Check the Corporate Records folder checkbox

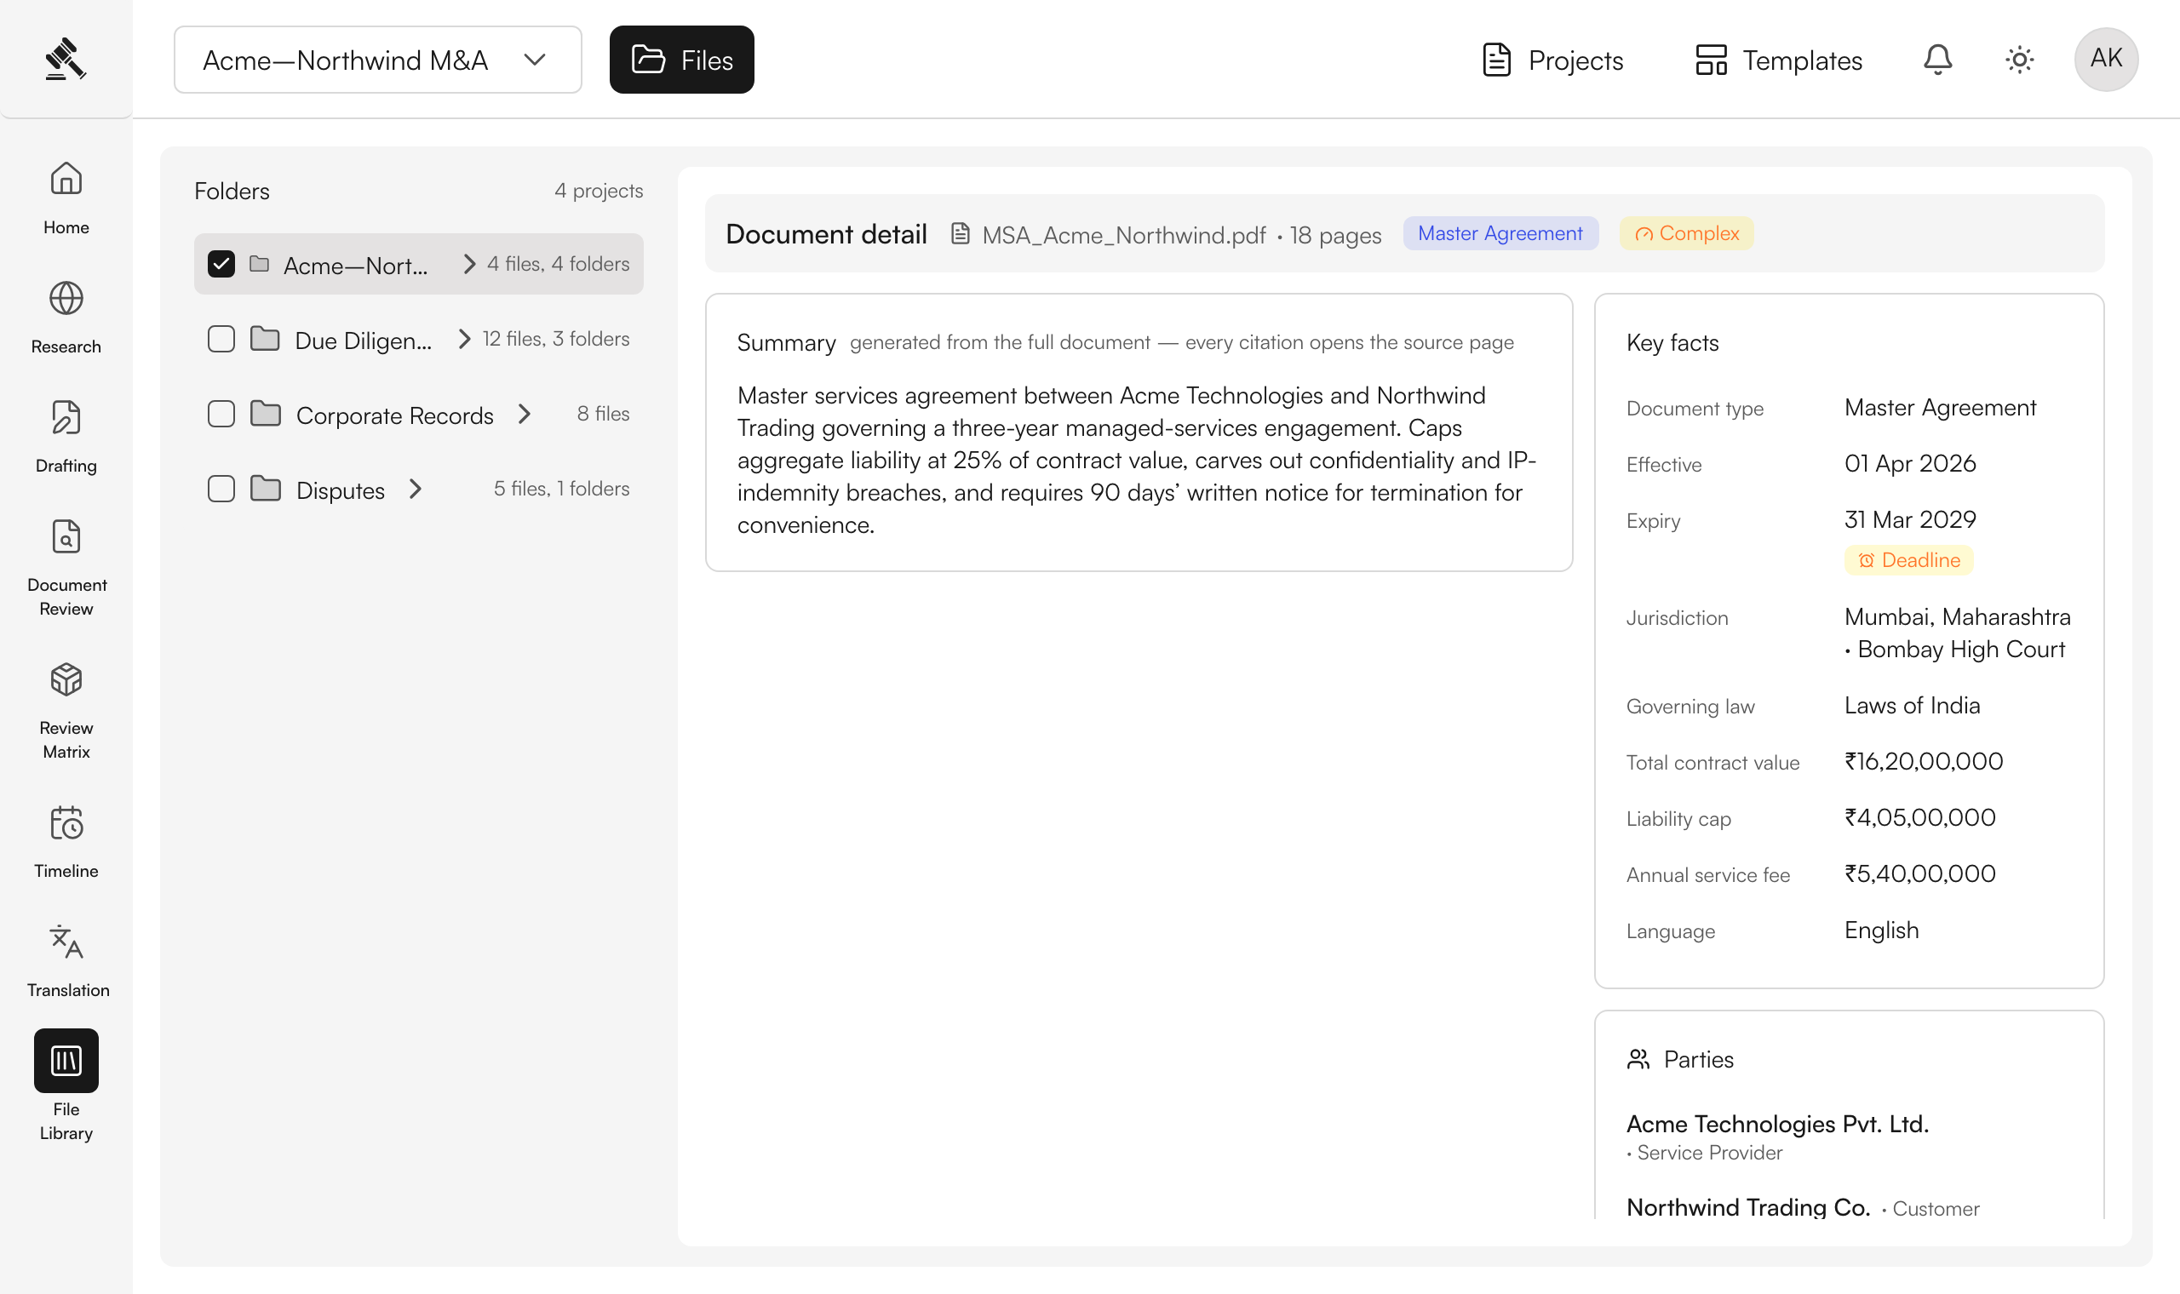(x=221, y=413)
